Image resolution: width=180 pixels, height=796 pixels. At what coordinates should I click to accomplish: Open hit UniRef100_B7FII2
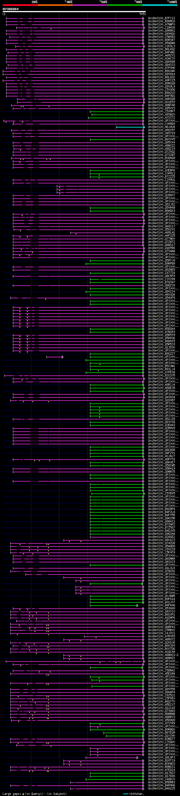pyautogui.click(x=161, y=18)
